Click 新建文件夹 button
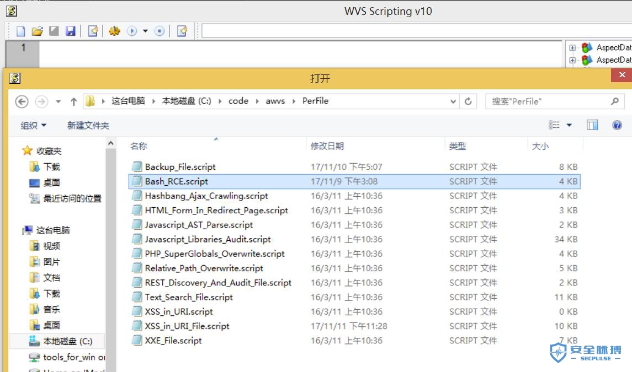Screen dimensions: 632x372 point(88,126)
